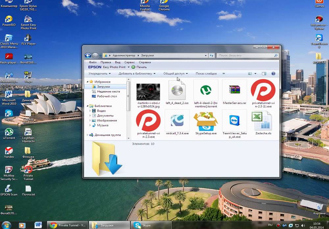Open the Private Tunnel Chrome taskbar item

click(68, 225)
